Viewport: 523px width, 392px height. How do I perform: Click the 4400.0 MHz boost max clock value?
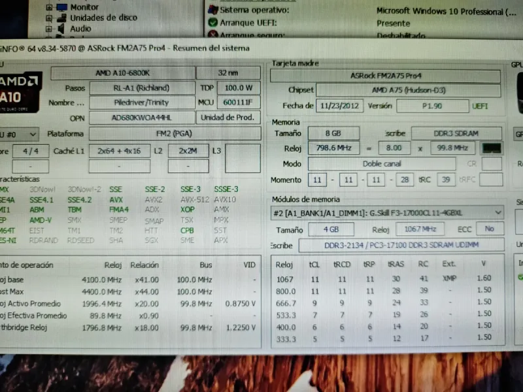click(101, 292)
